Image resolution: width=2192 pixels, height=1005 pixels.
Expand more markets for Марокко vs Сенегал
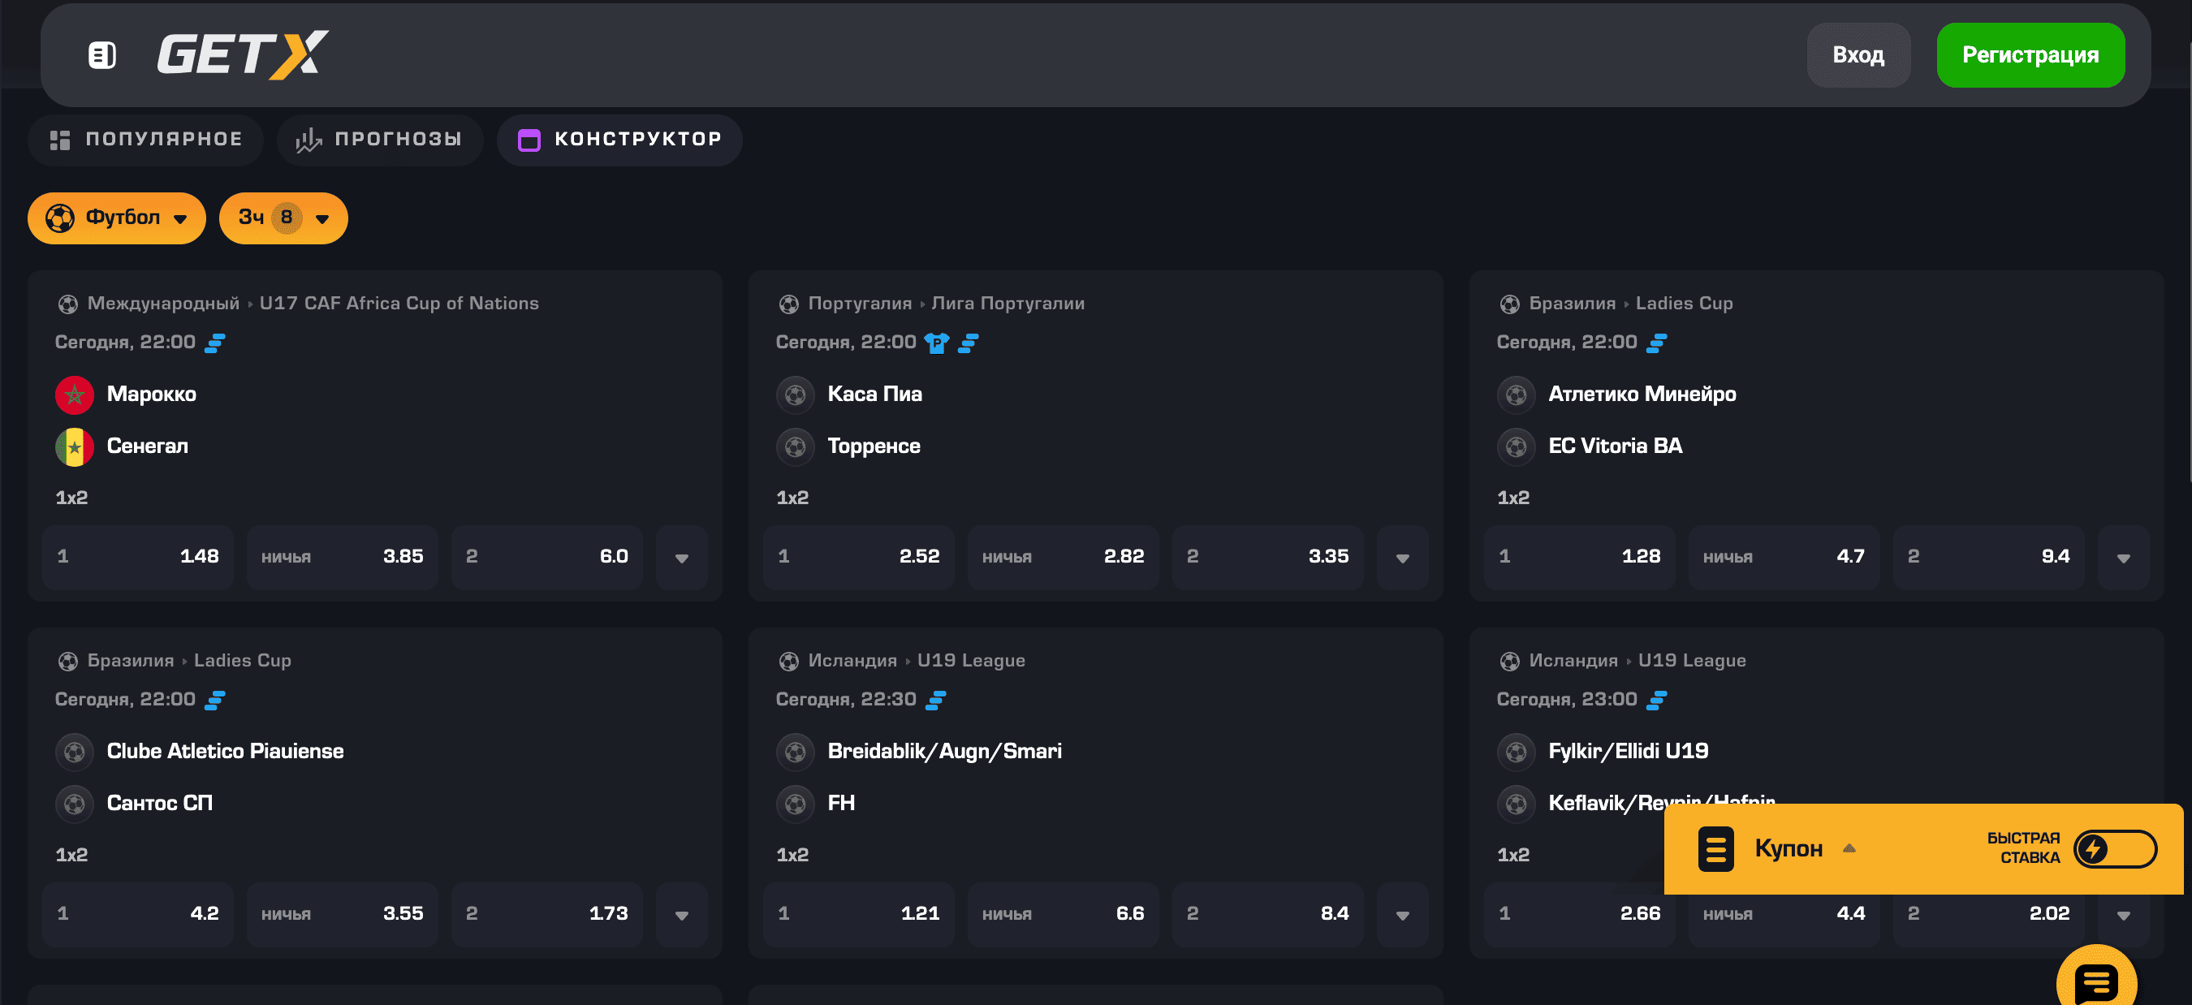[x=682, y=558]
